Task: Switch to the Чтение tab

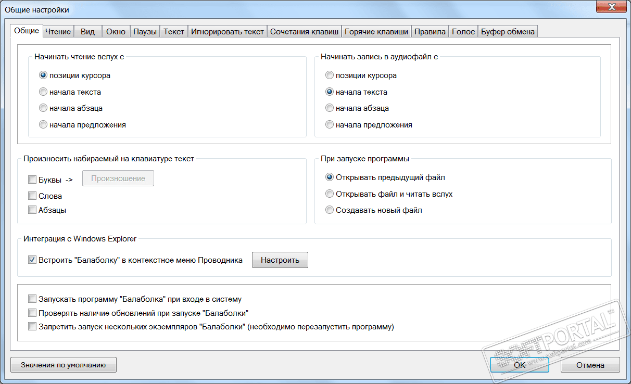Action: tap(58, 31)
